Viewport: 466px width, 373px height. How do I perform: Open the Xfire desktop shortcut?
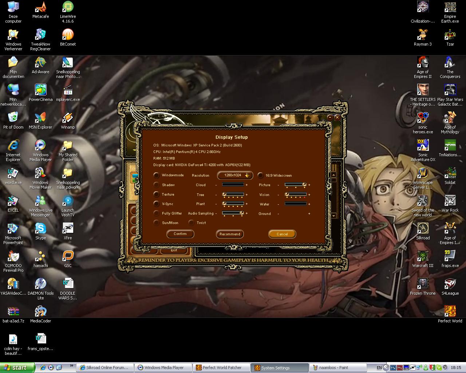click(x=68, y=229)
